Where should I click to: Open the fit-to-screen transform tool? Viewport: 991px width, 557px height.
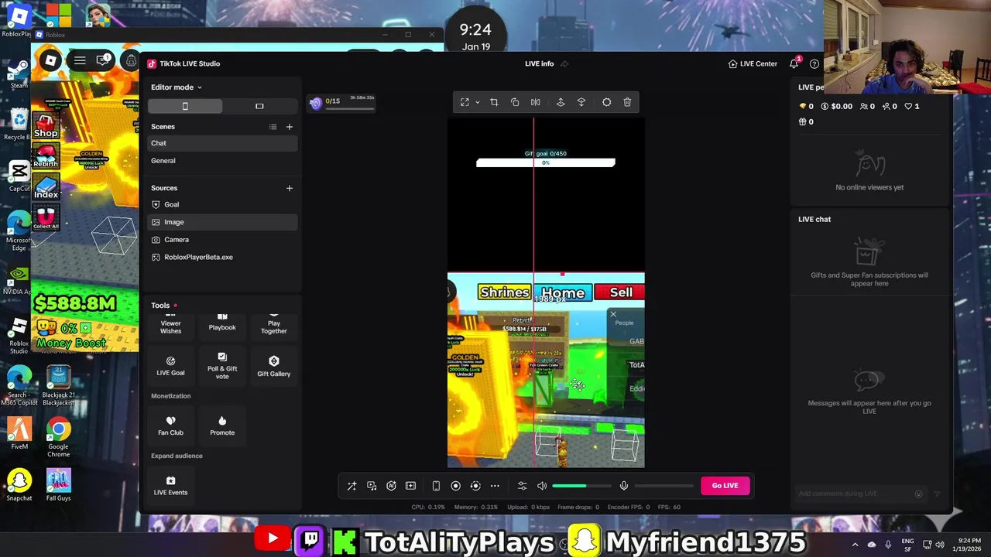click(x=465, y=102)
